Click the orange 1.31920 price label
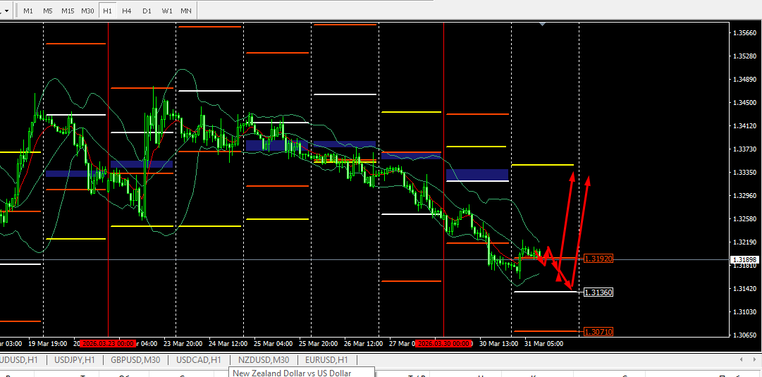 (598, 259)
